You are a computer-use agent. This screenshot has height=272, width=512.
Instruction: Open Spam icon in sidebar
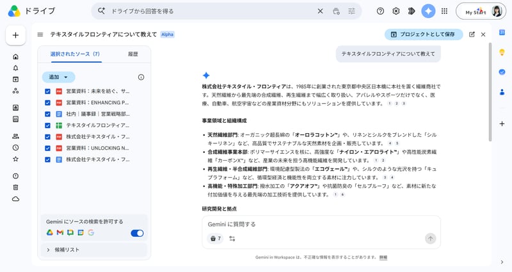(x=15, y=176)
